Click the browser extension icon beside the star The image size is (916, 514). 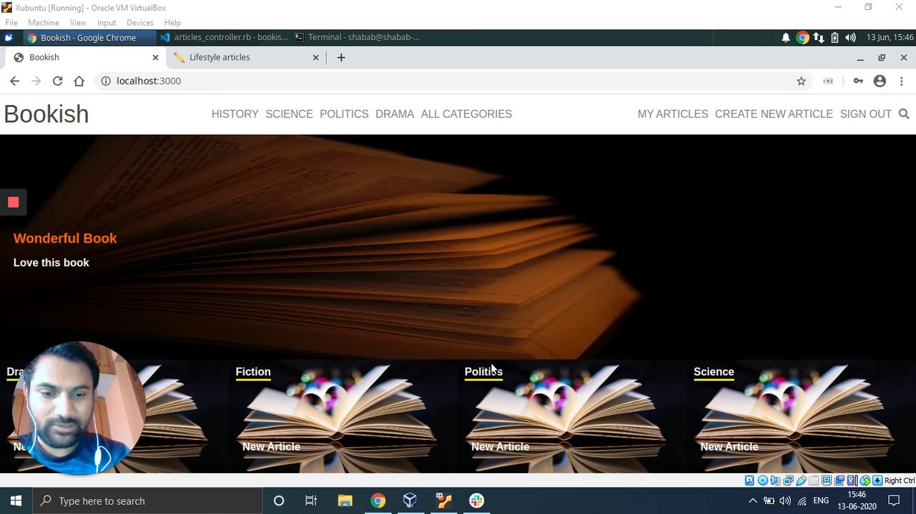tap(828, 81)
